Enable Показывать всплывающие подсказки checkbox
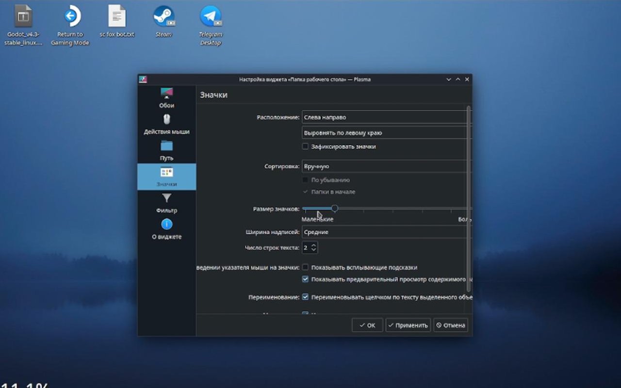 [x=305, y=267]
